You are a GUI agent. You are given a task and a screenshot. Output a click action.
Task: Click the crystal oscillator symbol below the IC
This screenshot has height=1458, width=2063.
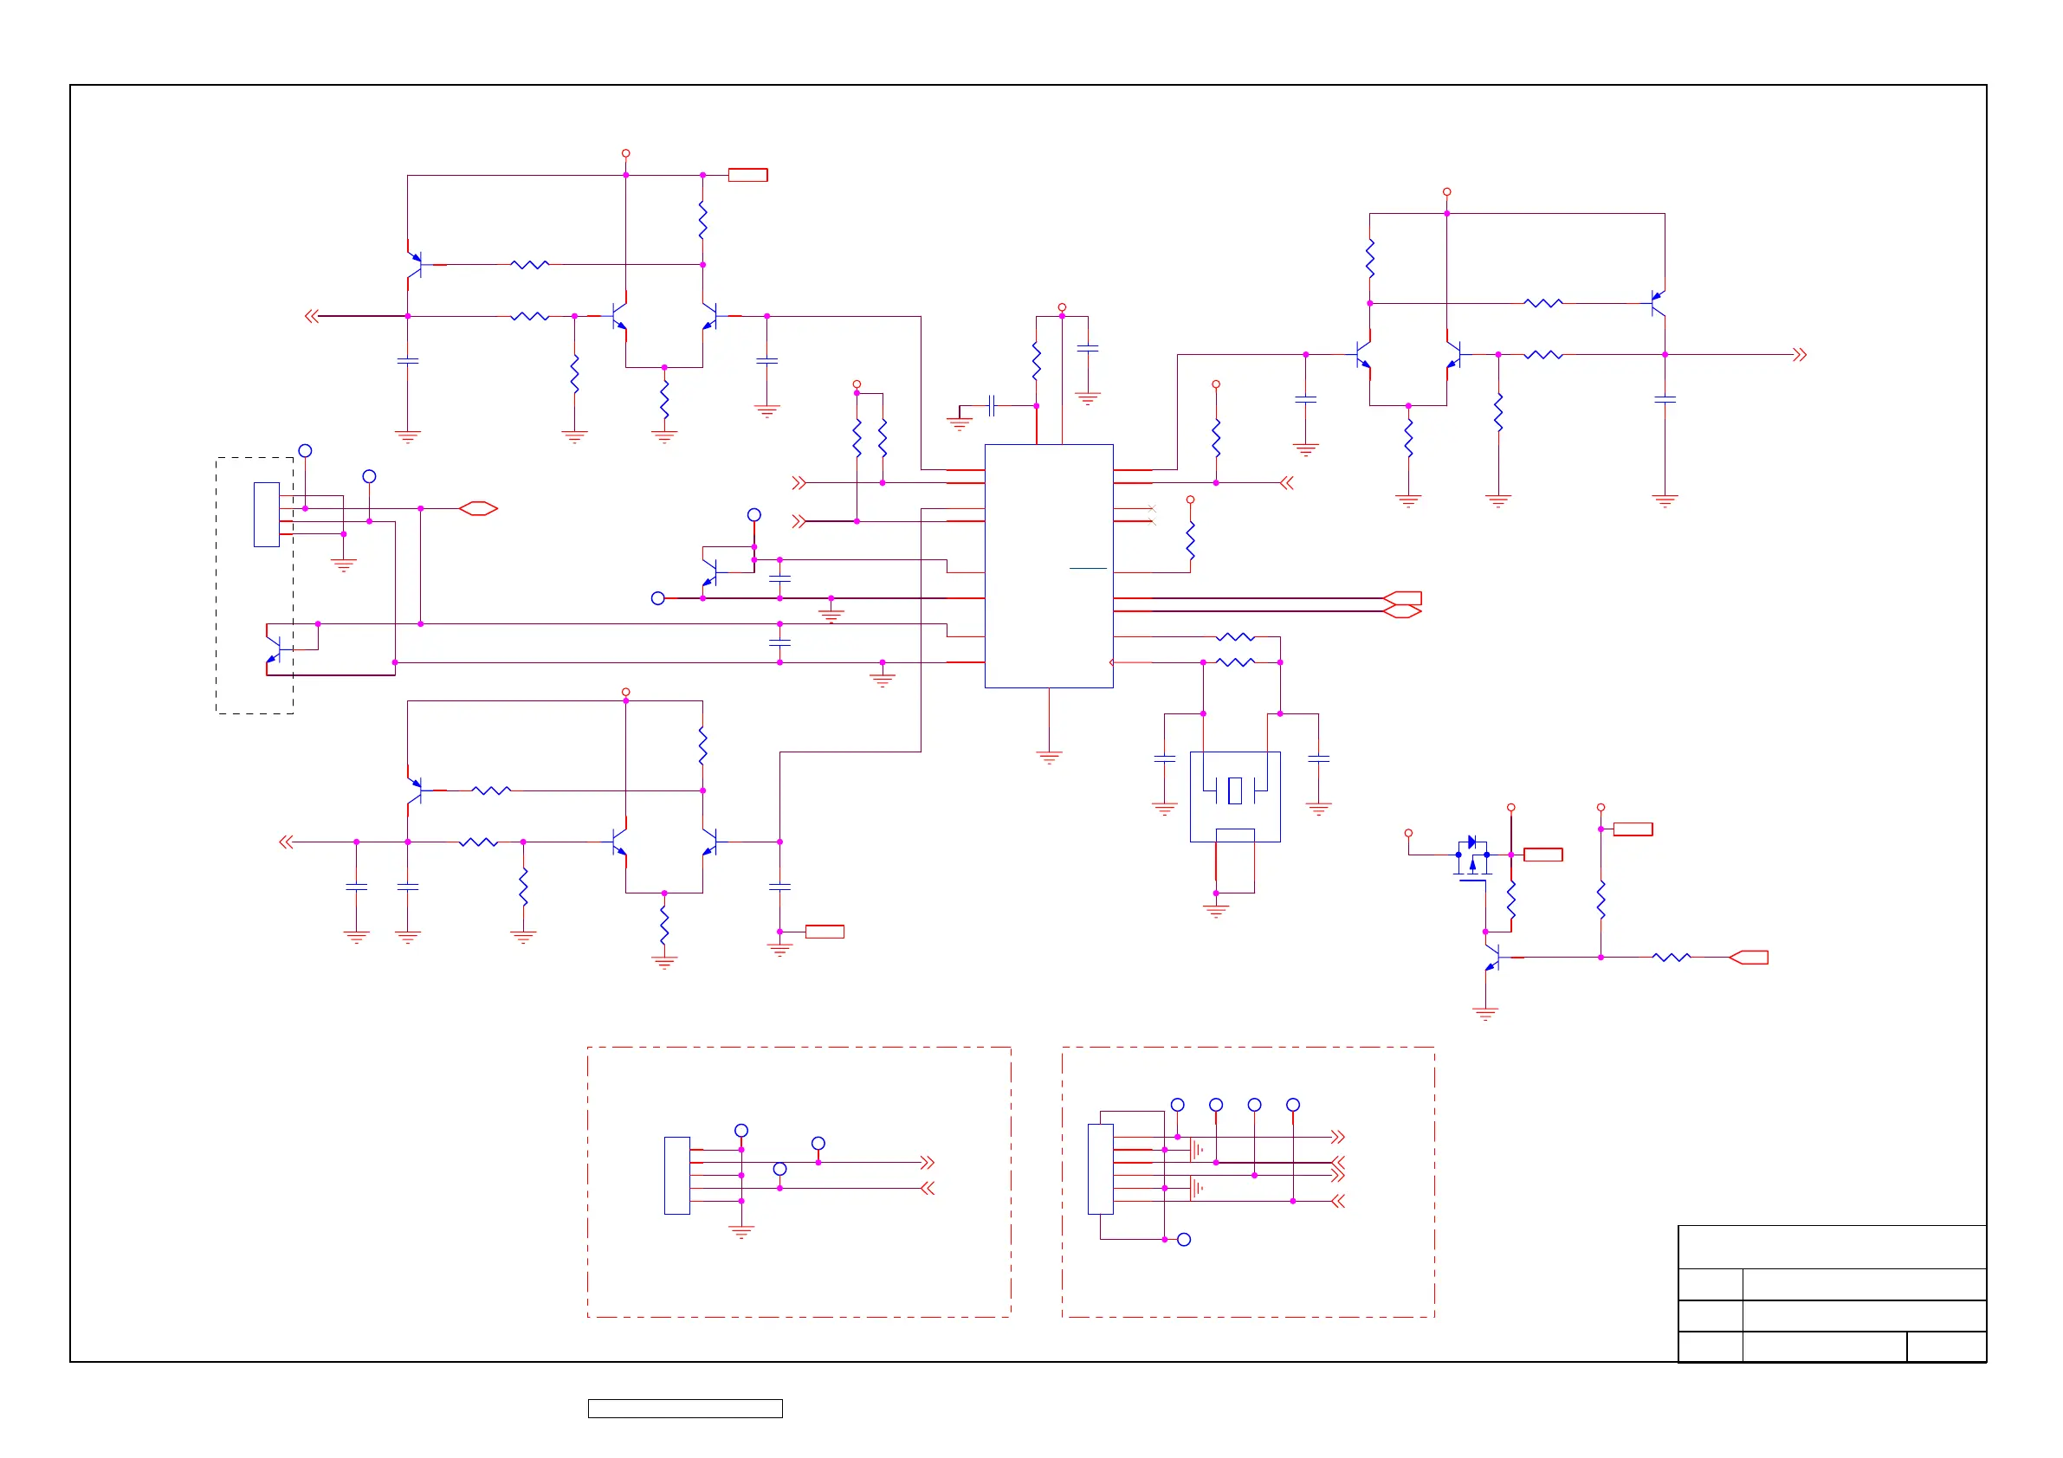(1234, 791)
